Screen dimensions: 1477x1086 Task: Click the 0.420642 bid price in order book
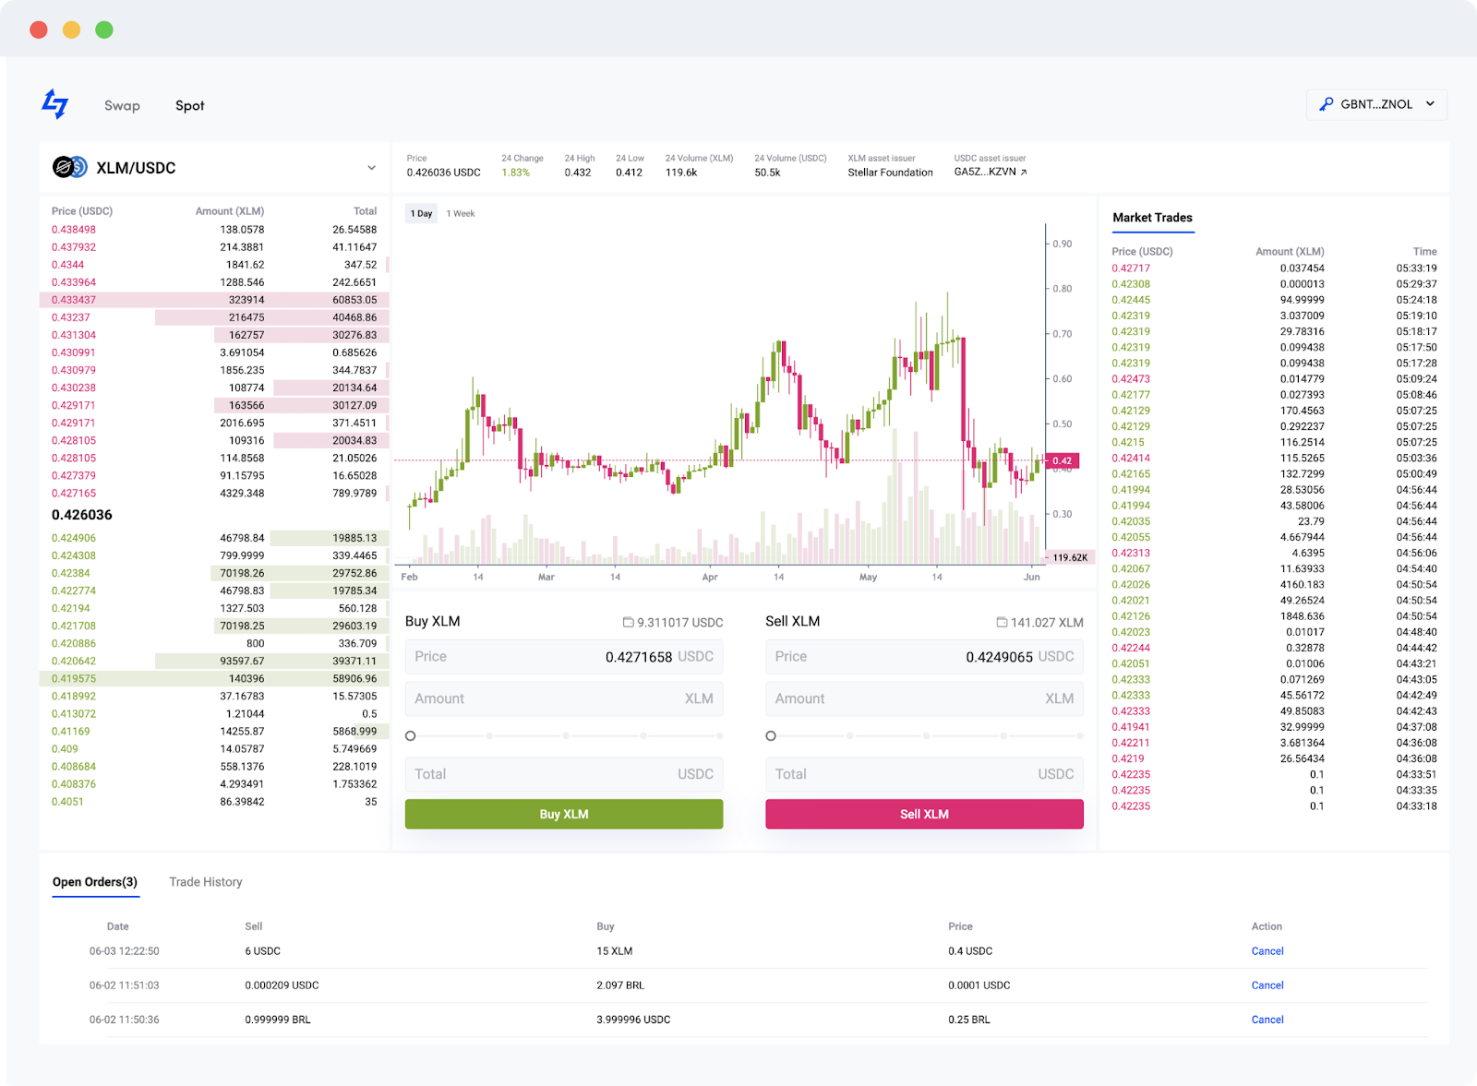coord(74,662)
